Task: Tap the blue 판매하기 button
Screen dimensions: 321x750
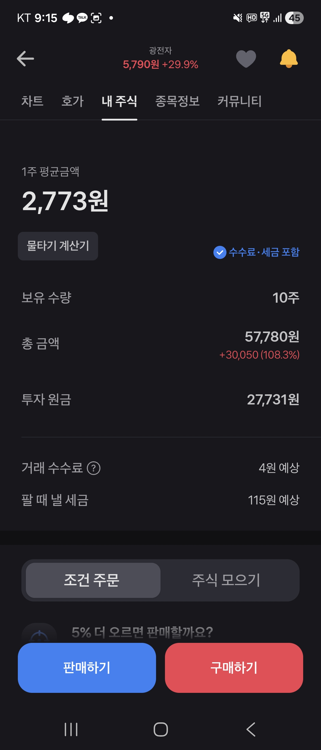Action: (87, 668)
